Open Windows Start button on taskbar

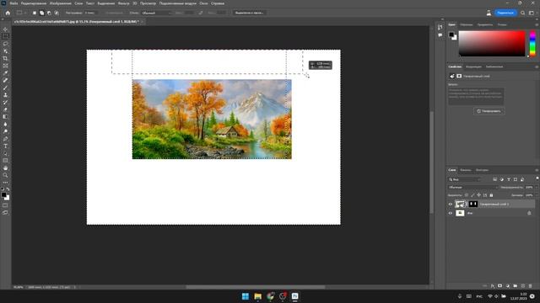[x=246, y=296]
